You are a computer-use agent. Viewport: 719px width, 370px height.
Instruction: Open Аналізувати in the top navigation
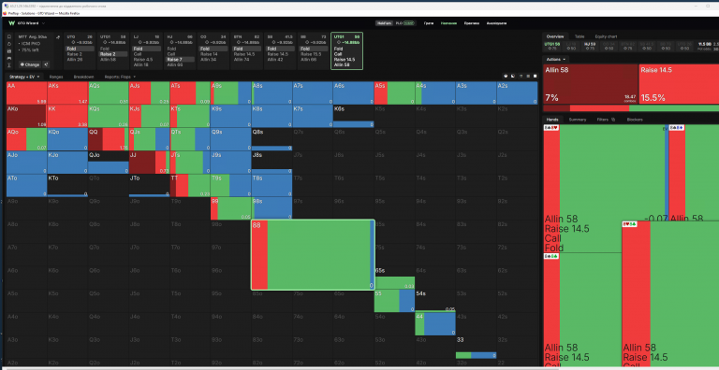[496, 23]
